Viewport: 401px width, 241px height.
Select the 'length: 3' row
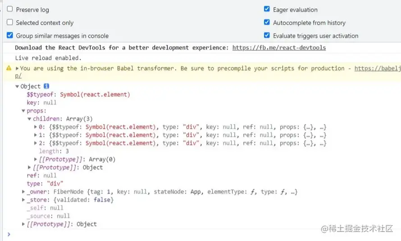[54, 151]
